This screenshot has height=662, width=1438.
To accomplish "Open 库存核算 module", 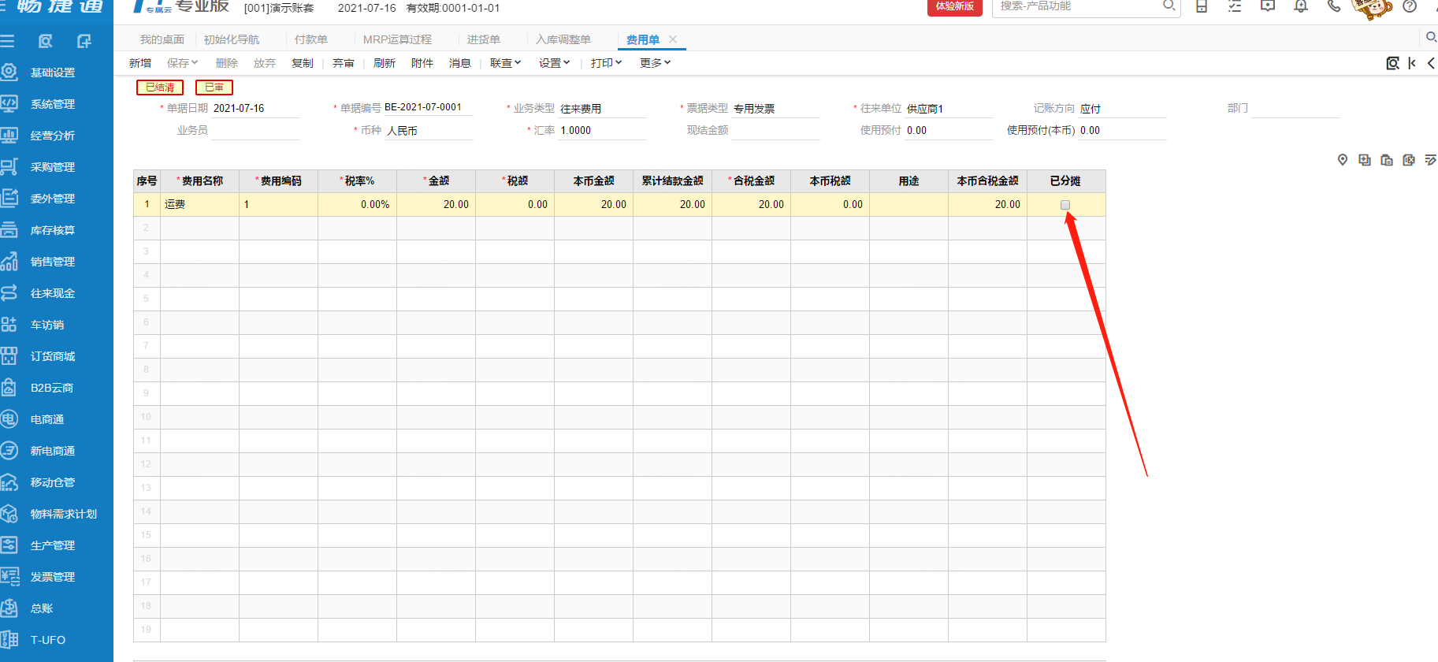I will [x=52, y=230].
